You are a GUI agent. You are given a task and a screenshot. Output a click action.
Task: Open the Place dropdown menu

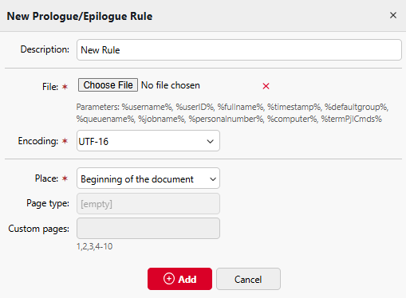point(148,178)
